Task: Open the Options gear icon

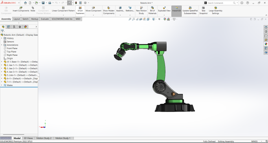Action: 85,3
